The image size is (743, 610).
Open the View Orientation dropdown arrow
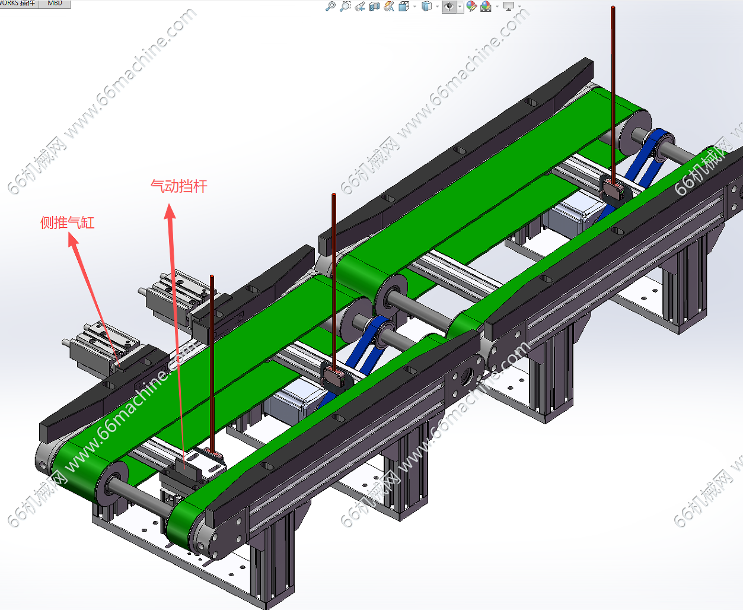click(414, 7)
